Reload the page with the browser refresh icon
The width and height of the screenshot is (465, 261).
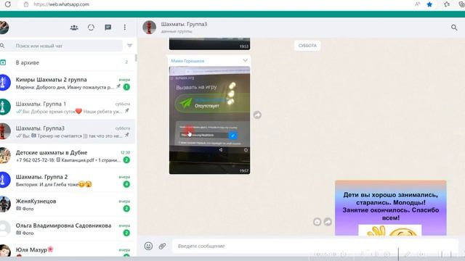click(8, 4)
